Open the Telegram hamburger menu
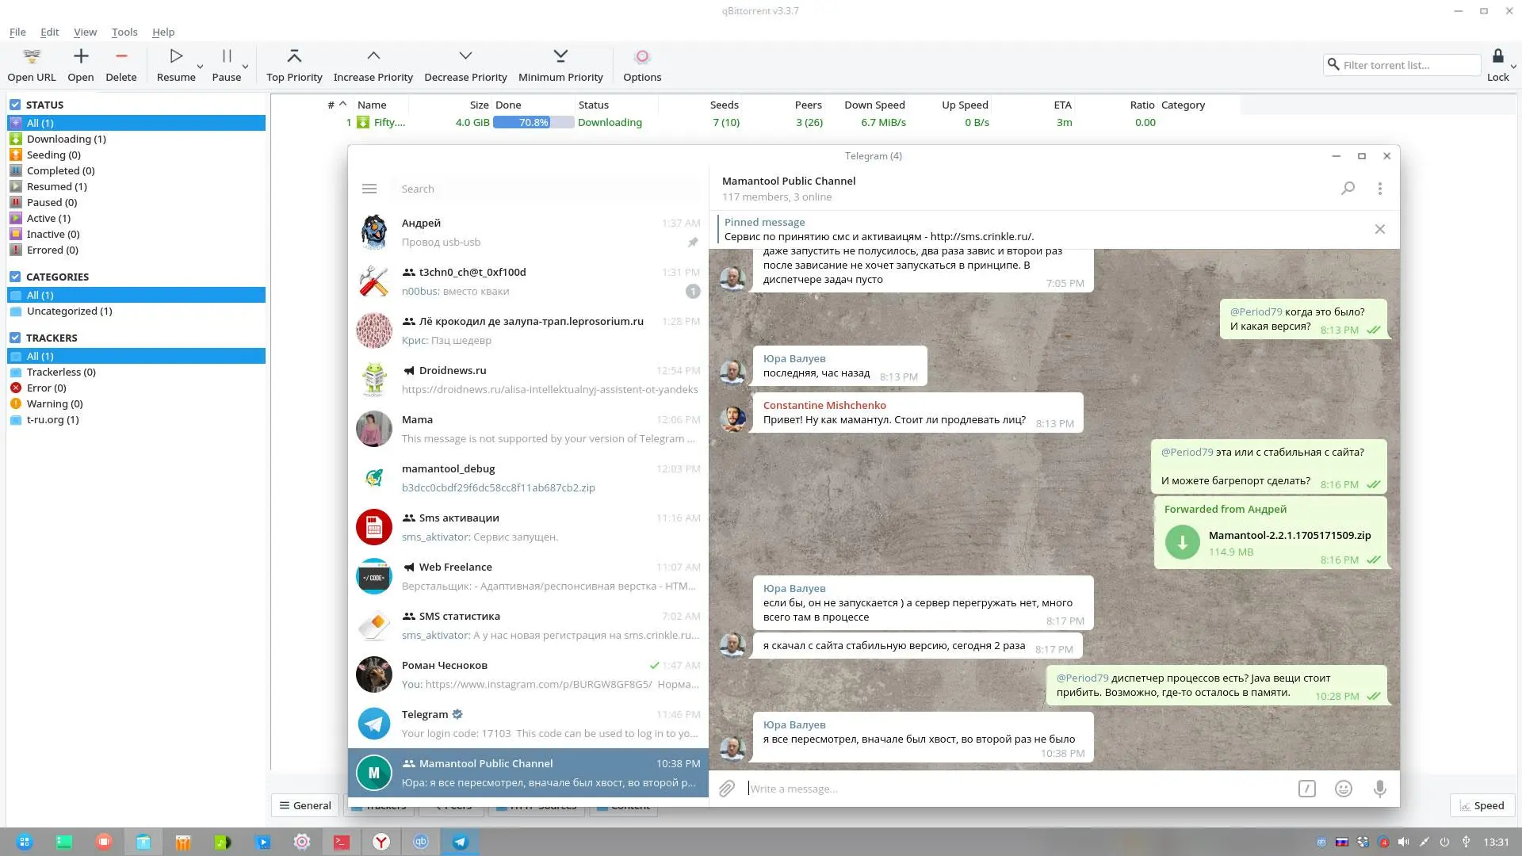The height and width of the screenshot is (856, 1522). (369, 189)
